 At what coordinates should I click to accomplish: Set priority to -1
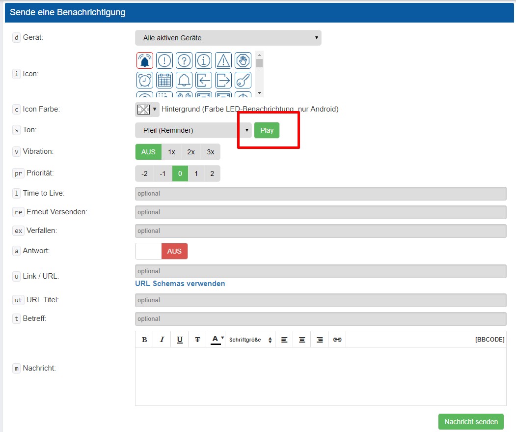163,173
